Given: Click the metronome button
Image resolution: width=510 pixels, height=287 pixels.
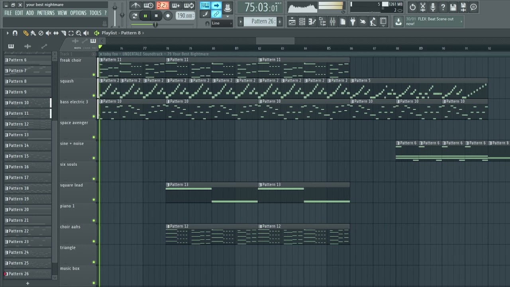Looking at the screenshot, I should click(x=135, y=6).
